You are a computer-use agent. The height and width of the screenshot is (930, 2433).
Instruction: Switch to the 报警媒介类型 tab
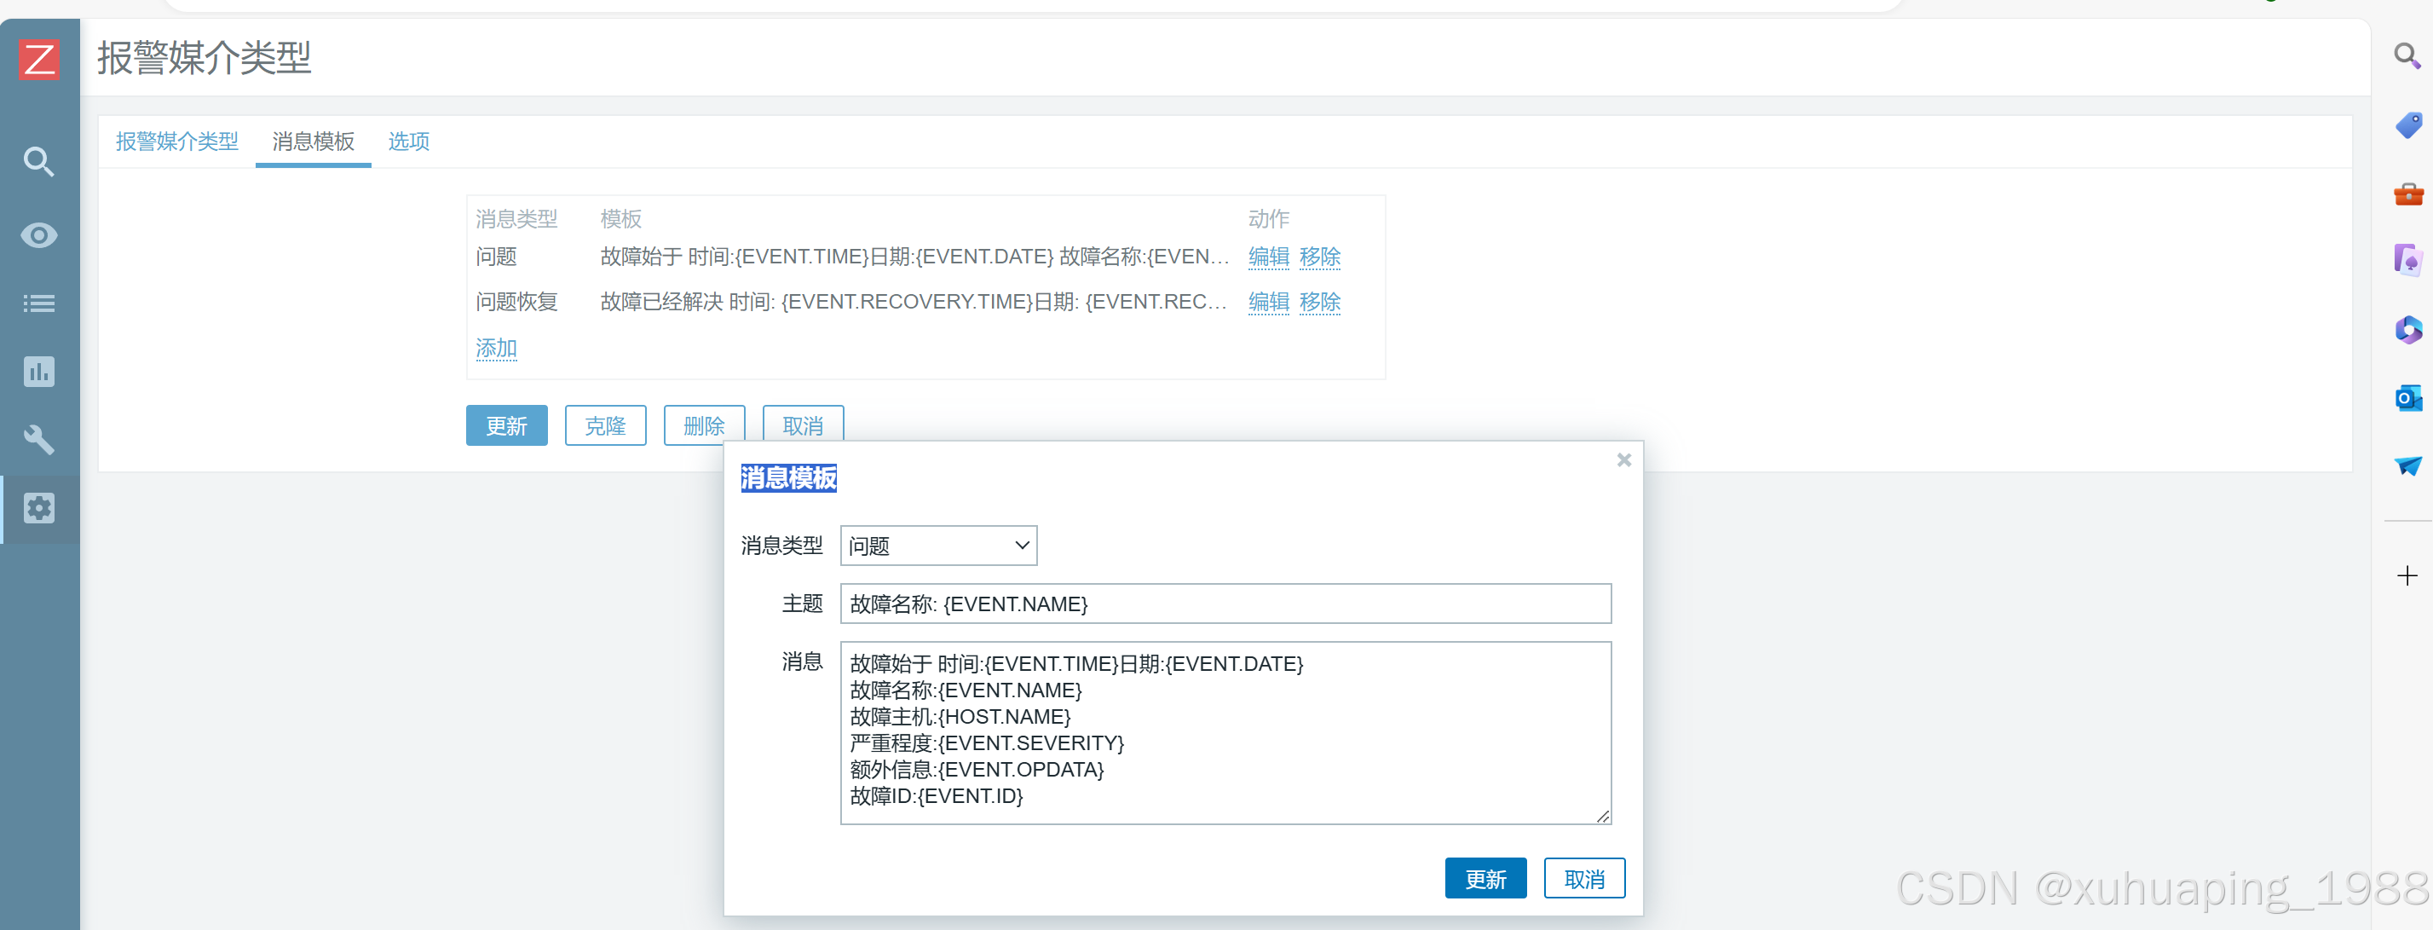click(x=176, y=142)
